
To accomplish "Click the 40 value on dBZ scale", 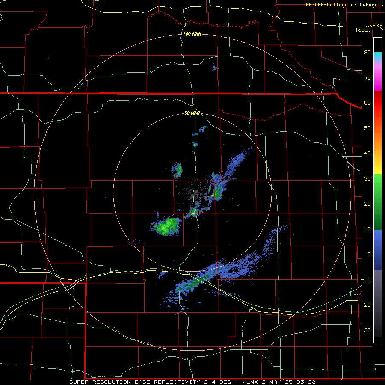I will [x=367, y=154].
